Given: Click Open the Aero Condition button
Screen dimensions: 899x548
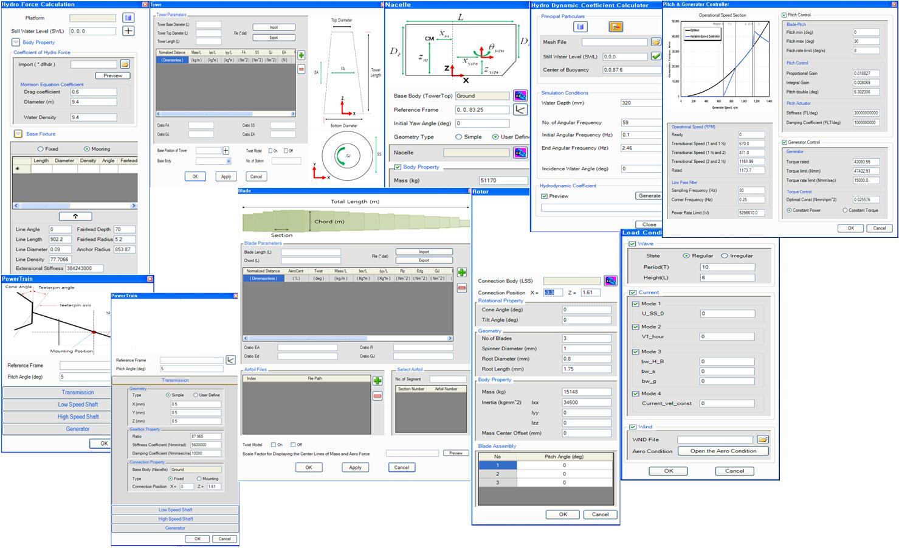Looking at the screenshot, I should pyautogui.click(x=723, y=451).
